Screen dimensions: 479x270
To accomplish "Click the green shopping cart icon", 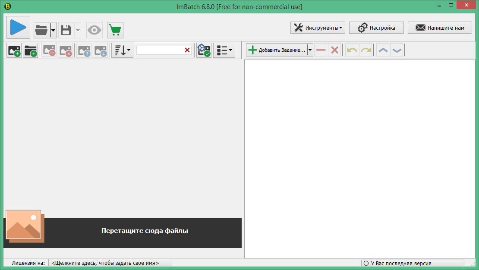I will tap(115, 30).
